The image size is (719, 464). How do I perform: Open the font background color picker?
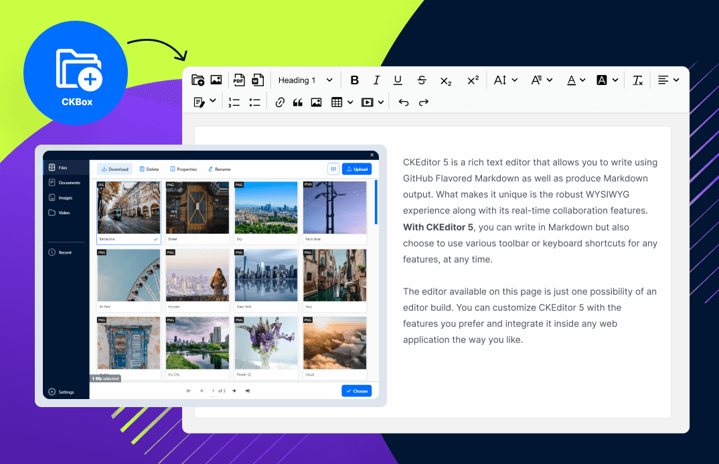pyautogui.click(x=607, y=80)
